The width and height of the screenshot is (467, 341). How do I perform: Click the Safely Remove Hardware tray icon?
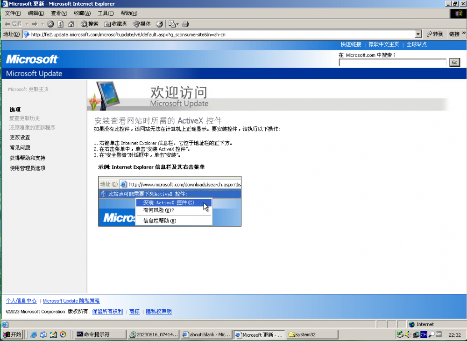pos(401,335)
